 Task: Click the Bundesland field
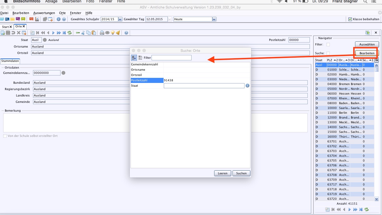click(x=170, y=83)
